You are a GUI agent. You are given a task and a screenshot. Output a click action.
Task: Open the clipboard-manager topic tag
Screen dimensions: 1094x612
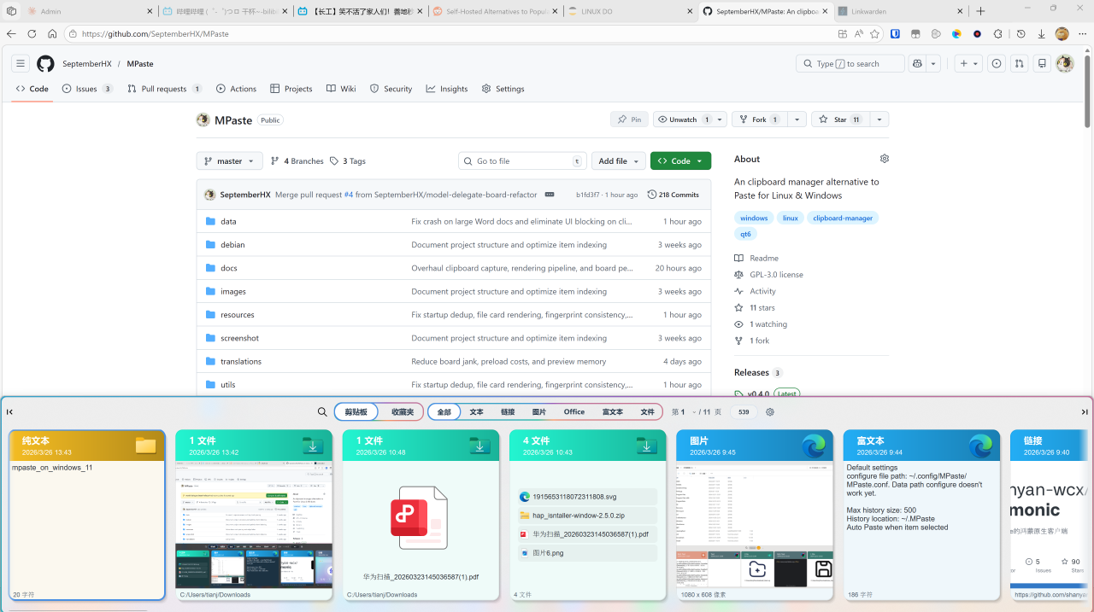[843, 219]
